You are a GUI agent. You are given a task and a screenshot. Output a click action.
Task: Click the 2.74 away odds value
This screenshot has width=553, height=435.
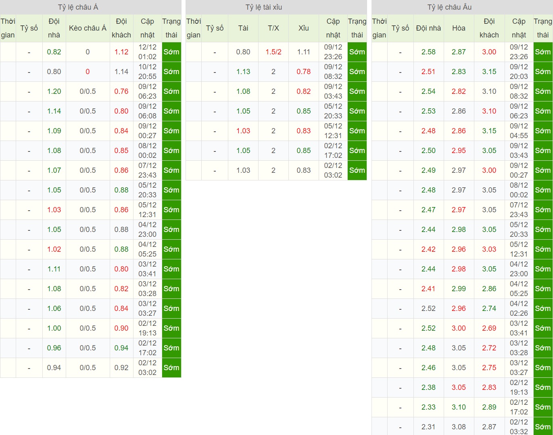tap(489, 309)
